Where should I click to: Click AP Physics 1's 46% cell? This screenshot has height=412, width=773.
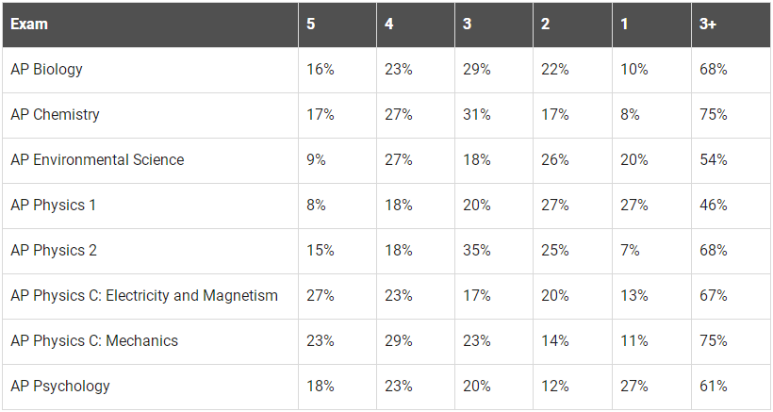pos(714,205)
